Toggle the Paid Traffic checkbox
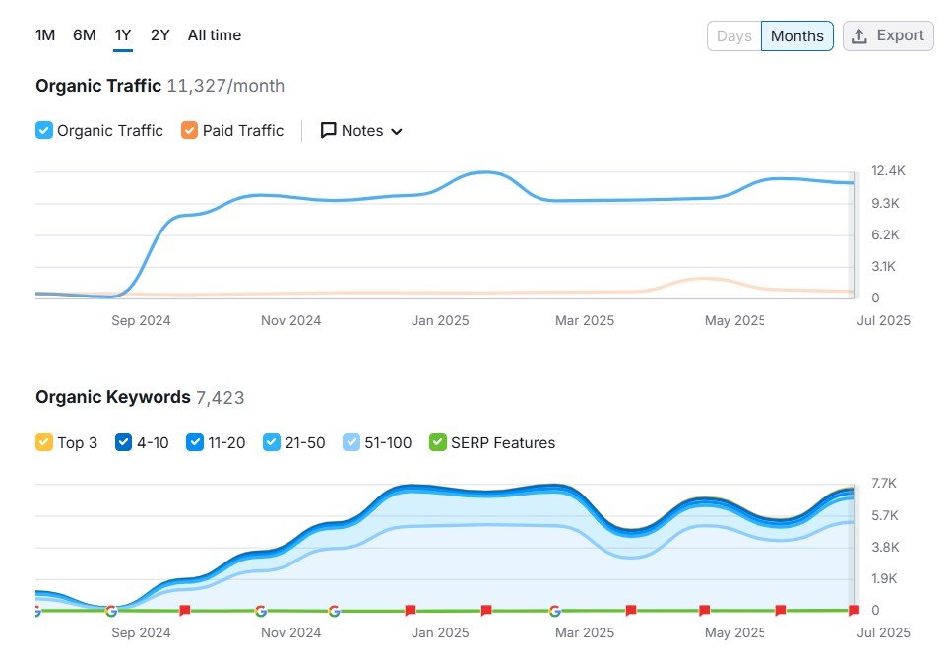Image resolution: width=952 pixels, height=661 pixels. (189, 130)
